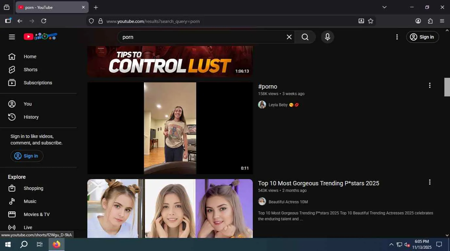Start voice search with the microphone

pos(327,37)
